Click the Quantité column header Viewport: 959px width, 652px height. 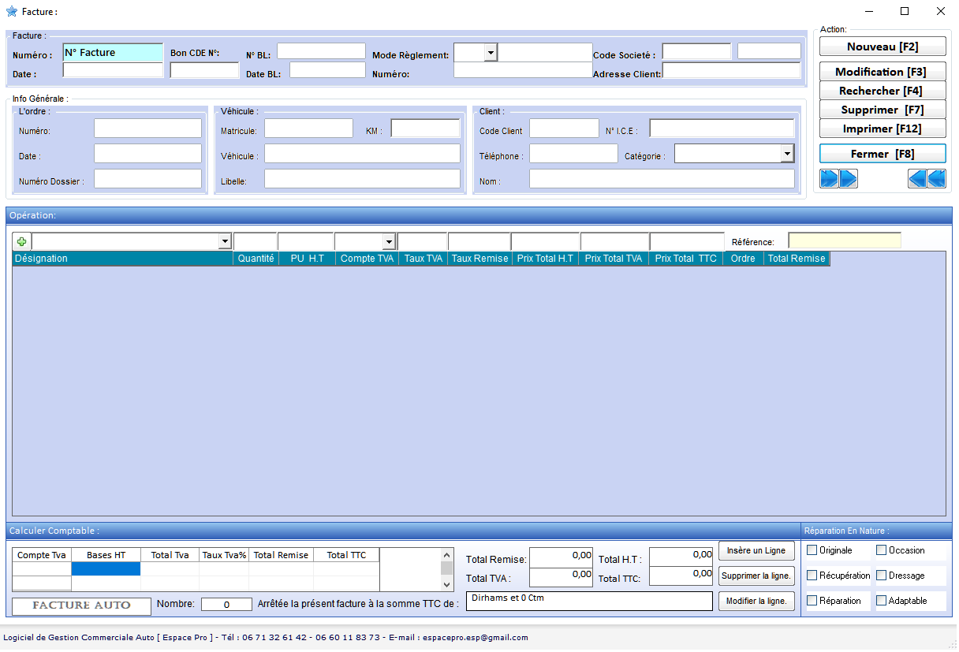[256, 259]
